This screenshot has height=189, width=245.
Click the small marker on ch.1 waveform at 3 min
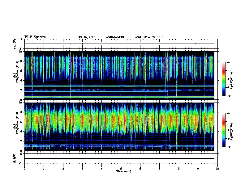[x=82, y=44]
